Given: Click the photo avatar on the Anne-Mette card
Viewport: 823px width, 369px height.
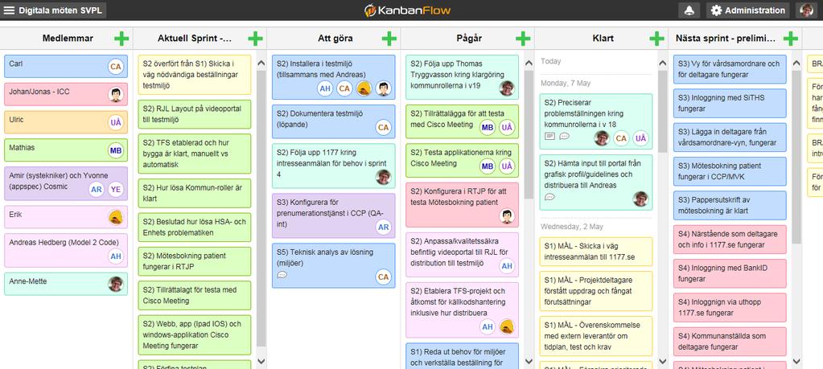Looking at the screenshot, I should pos(116,284).
